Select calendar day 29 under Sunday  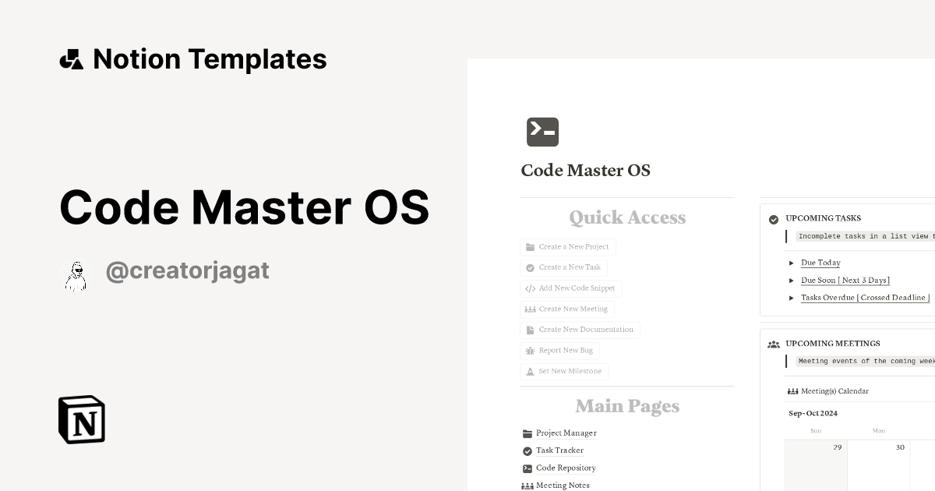(x=837, y=447)
